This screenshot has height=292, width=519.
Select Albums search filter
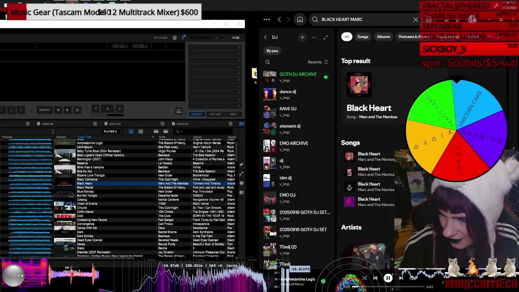click(x=383, y=37)
